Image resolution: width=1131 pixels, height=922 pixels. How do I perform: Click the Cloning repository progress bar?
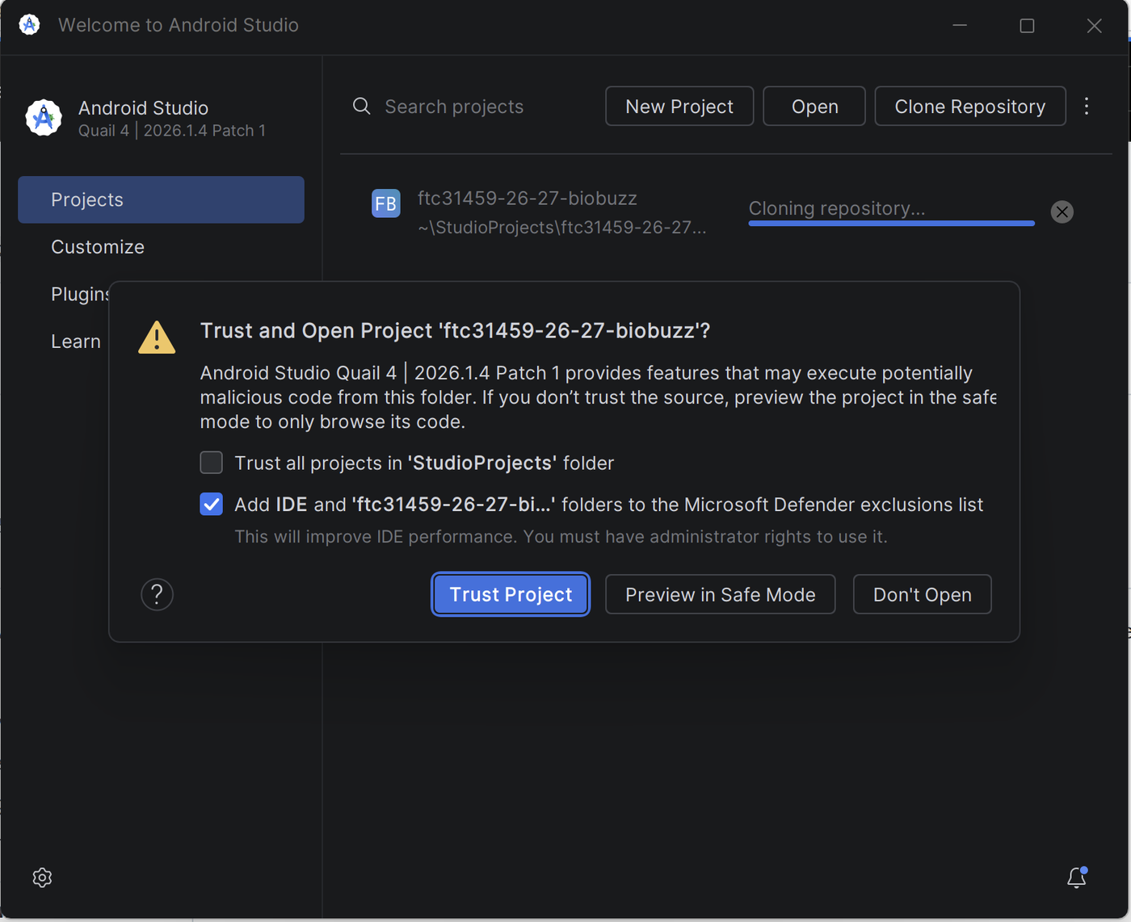891,223
